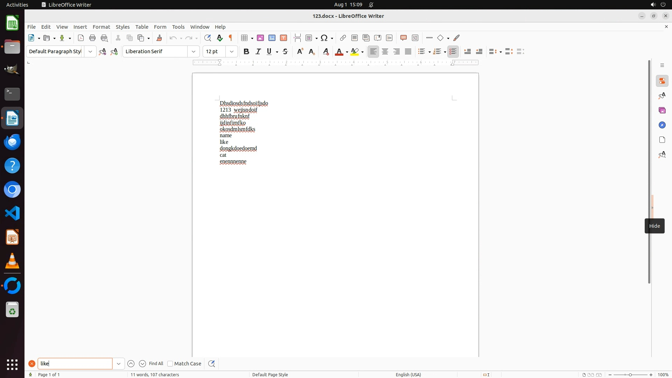The image size is (672, 378).
Task: Click the Clone Formatting paintbrush icon
Action: click(x=159, y=38)
